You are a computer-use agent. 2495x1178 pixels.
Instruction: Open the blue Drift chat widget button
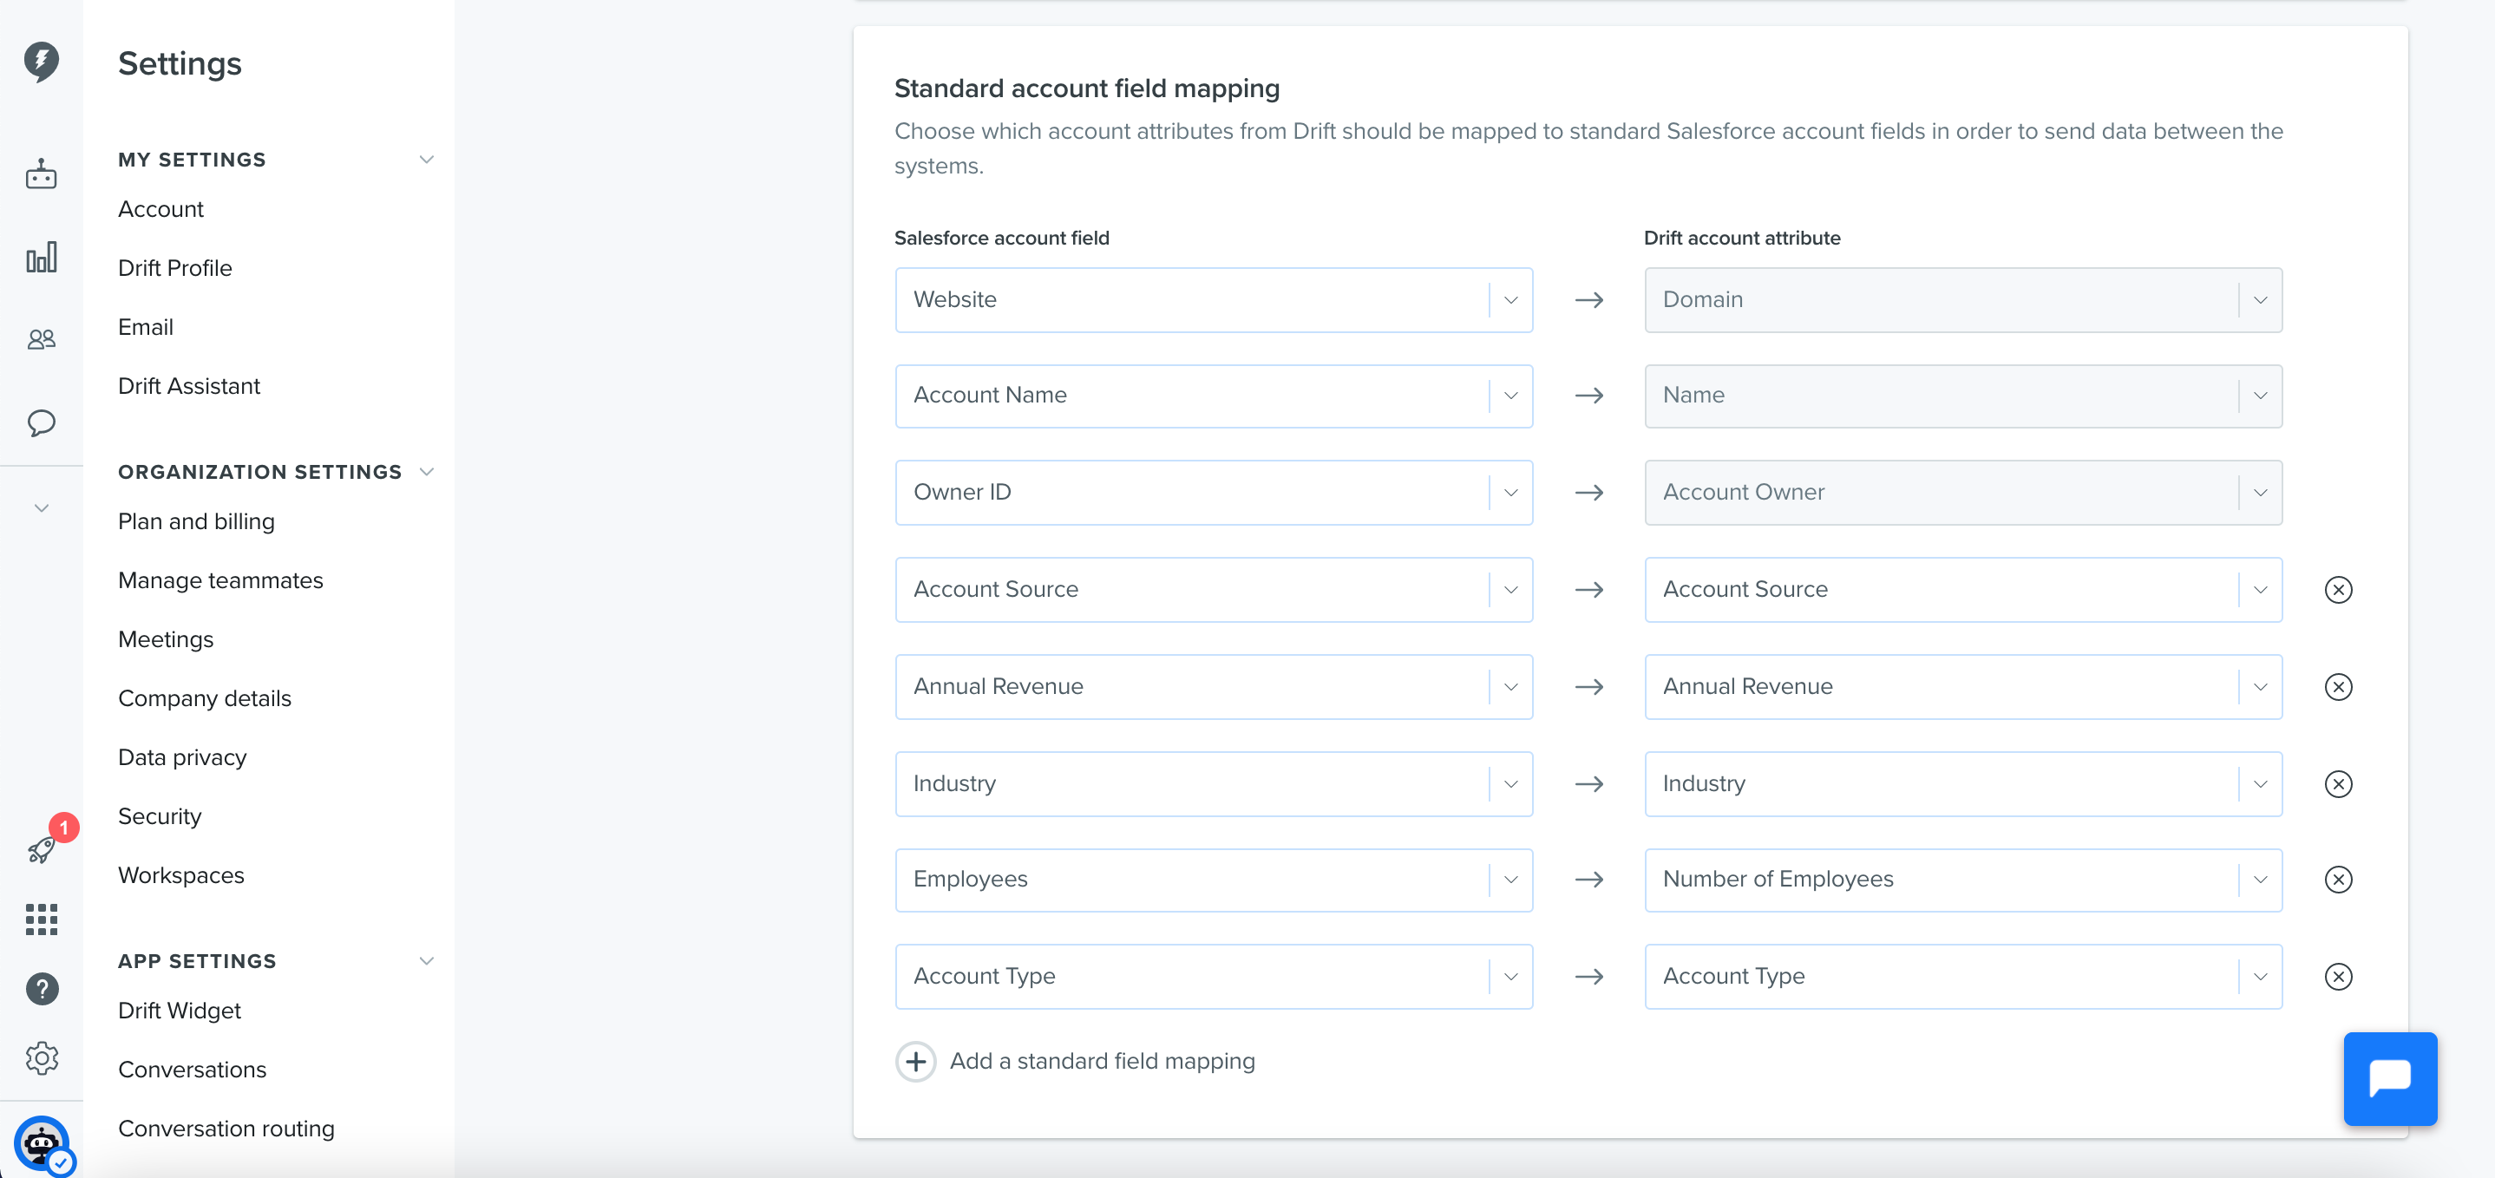(x=2389, y=1078)
